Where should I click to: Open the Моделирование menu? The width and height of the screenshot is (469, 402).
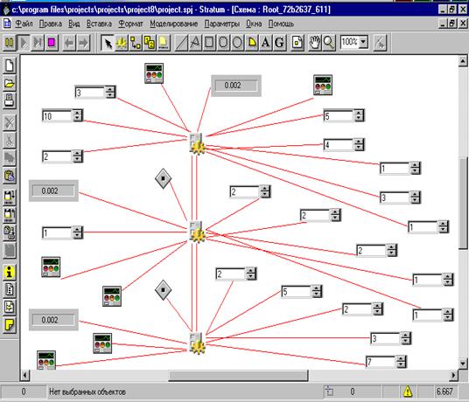[174, 24]
